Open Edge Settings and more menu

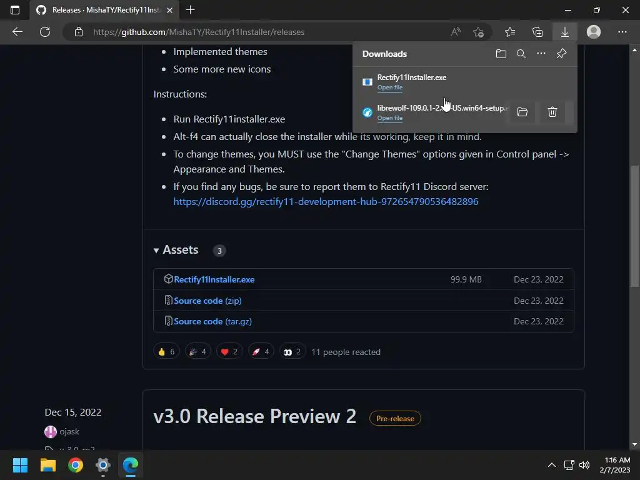622,32
